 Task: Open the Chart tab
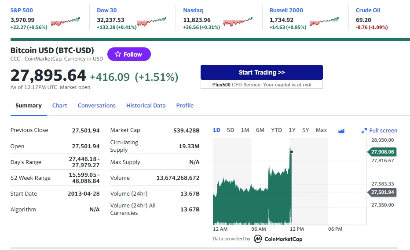tap(60, 106)
